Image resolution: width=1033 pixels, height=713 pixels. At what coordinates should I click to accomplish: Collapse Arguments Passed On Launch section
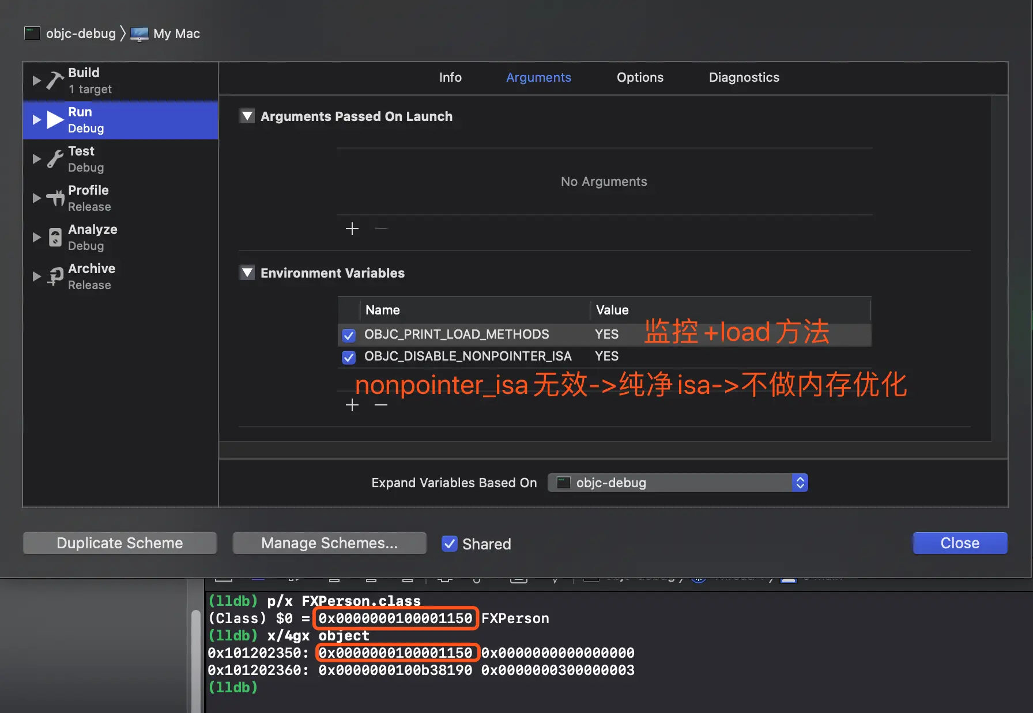click(247, 116)
